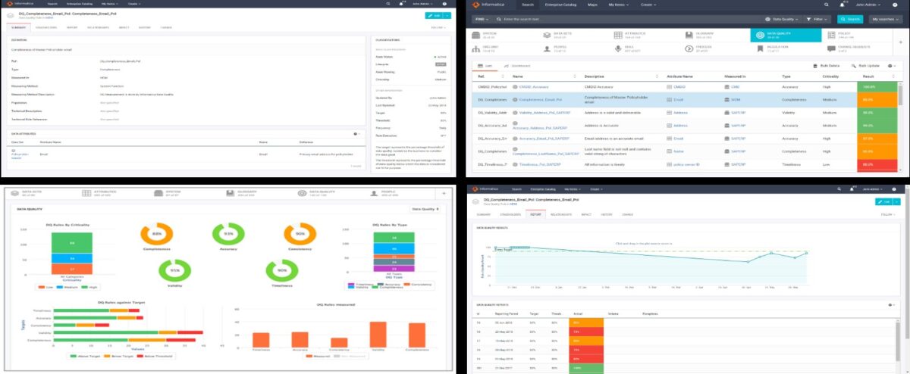The height and width of the screenshot is (374, 910).
Task: Open the Timeliness_Pol_SAPERP rule link
Action: click(535, 164)
